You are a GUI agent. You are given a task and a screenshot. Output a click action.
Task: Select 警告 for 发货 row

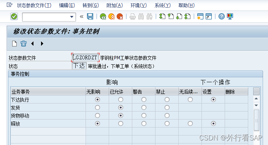(x=144, y=107)
